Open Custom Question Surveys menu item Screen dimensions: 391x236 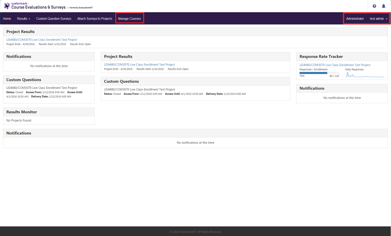54,19
